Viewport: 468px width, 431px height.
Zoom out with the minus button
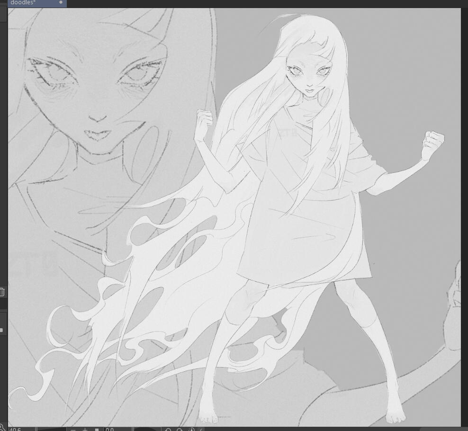tap(74, 430)
